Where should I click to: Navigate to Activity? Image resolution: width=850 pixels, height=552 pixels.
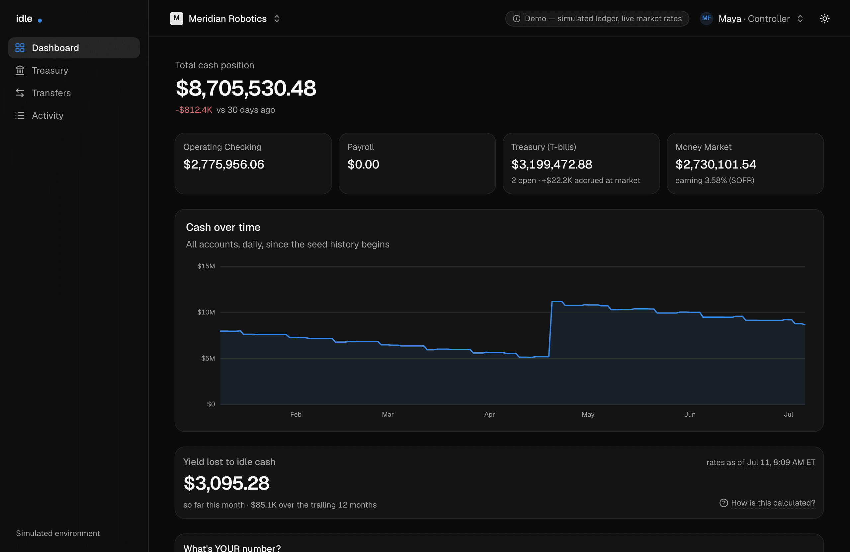tap(74, 116)
